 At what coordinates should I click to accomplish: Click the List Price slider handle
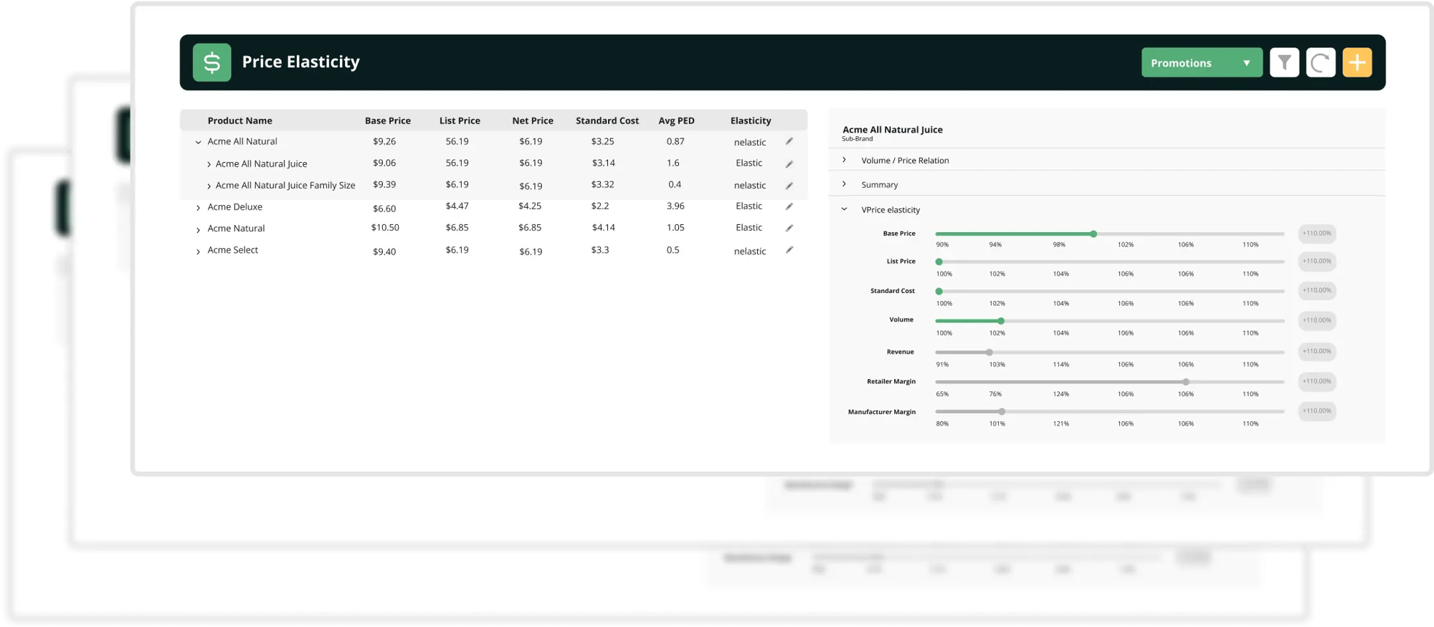[x=939, y=262]
